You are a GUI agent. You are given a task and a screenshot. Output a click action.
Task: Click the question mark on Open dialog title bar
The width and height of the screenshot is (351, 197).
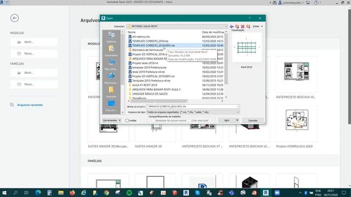250,18
